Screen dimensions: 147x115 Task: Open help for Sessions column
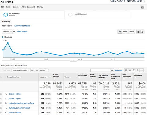click(x=48, y=77)
